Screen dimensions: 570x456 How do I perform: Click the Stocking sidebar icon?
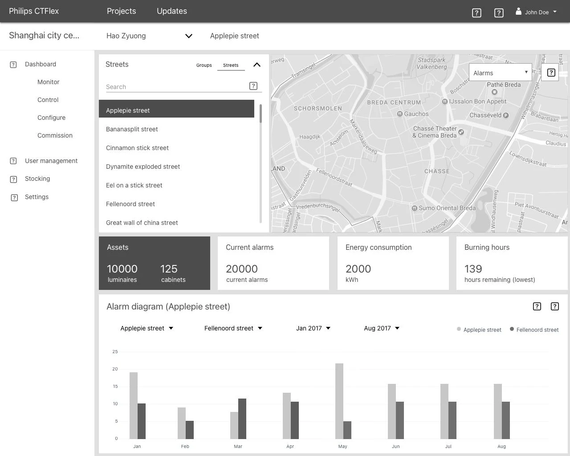point(14,179)
